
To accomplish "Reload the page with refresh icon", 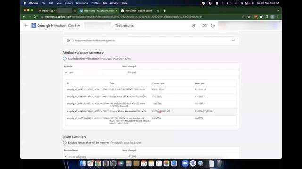I will tap(35, 17).
